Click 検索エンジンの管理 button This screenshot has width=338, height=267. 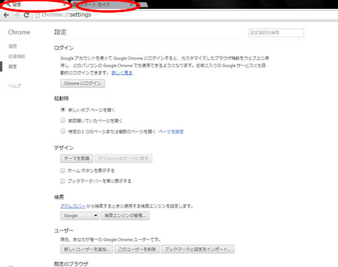coord(125,216)
